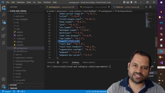
Task: Expand the regenerator-runtime folder
Action: point(24,58)
